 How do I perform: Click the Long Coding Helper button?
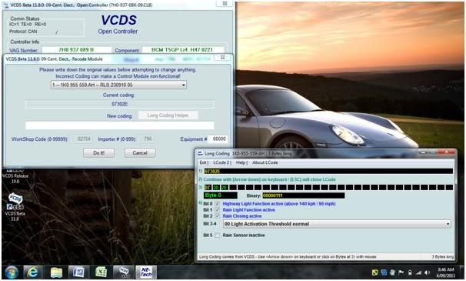point(168,115)
